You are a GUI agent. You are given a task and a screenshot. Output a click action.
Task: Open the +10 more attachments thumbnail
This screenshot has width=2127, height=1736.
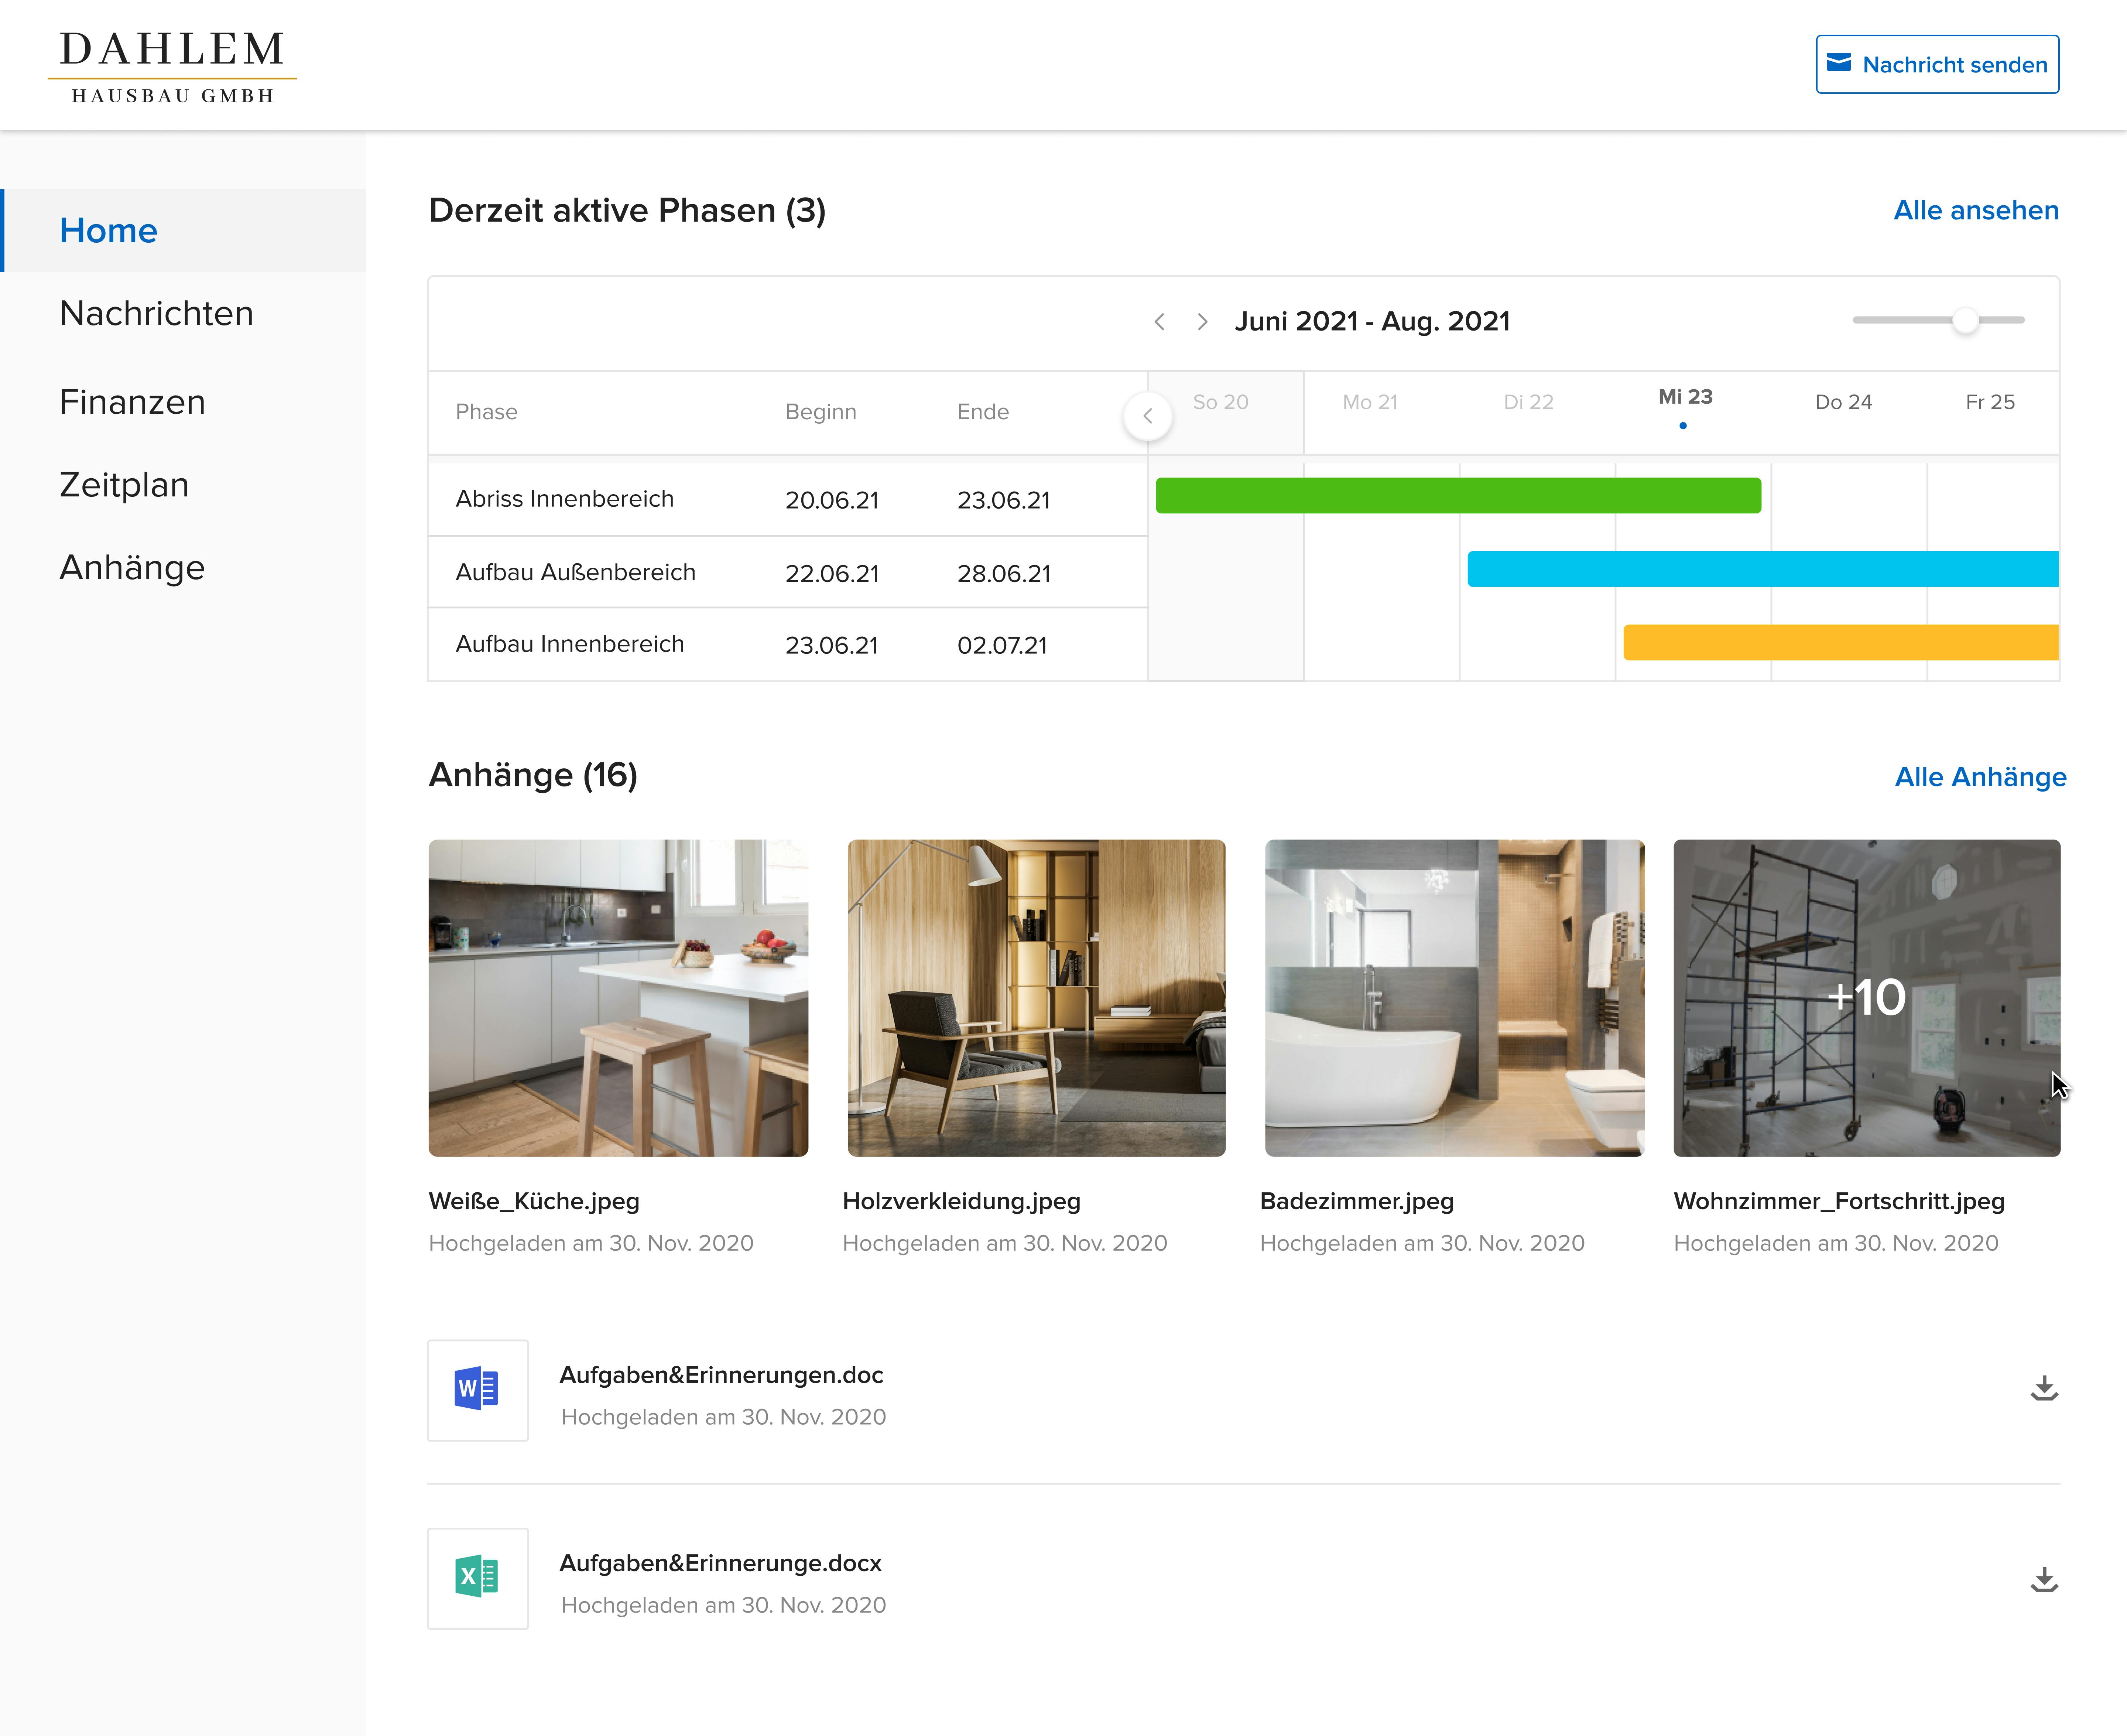(1866, 998)
